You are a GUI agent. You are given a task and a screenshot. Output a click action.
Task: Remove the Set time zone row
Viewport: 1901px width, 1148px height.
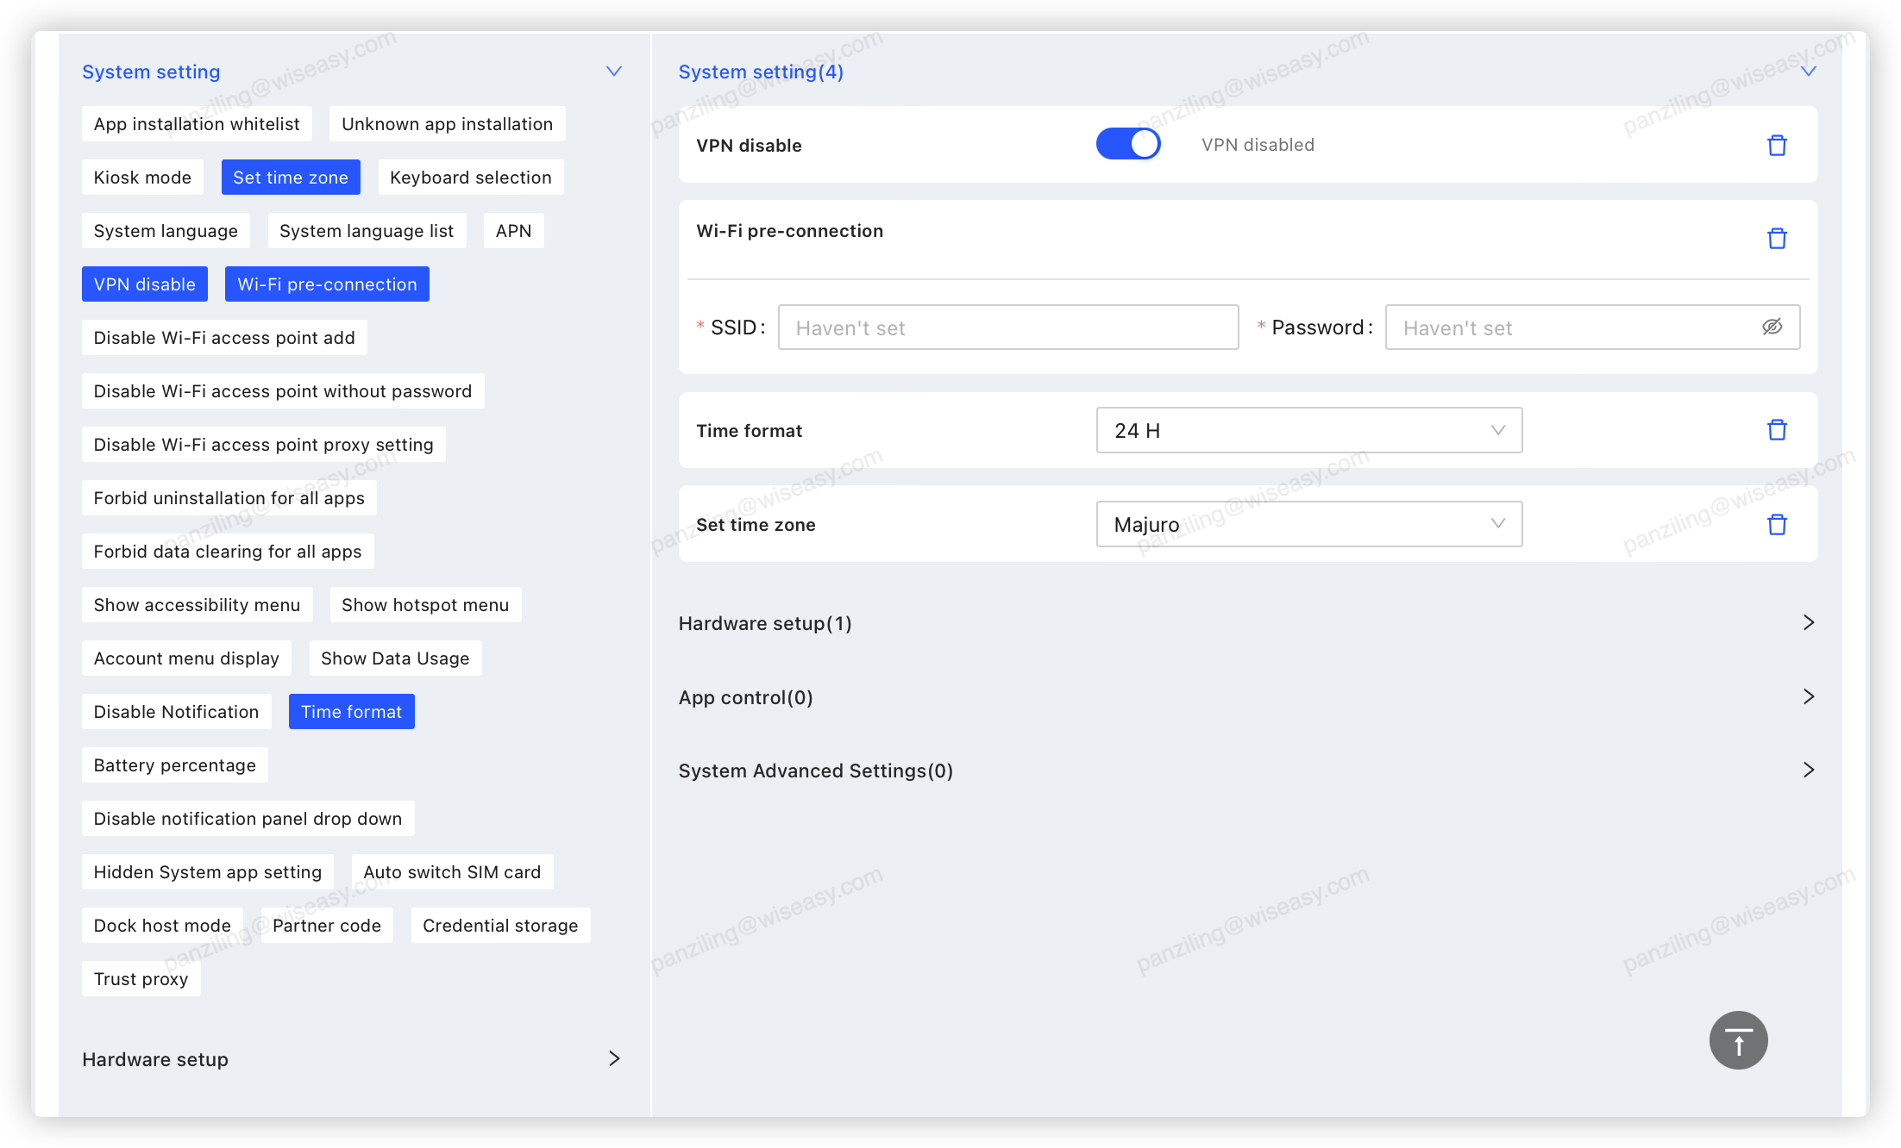point(1777,525)
